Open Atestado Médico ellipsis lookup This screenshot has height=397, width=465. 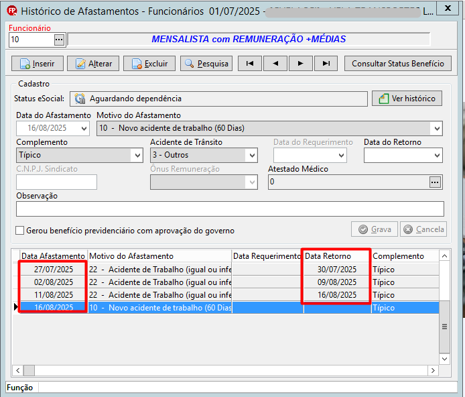pos(435,182)
